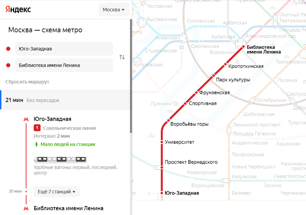Click Сбросить маршрут to reset route
The height and width of the screenshot is (215, 306).
[x=27, y=82]
